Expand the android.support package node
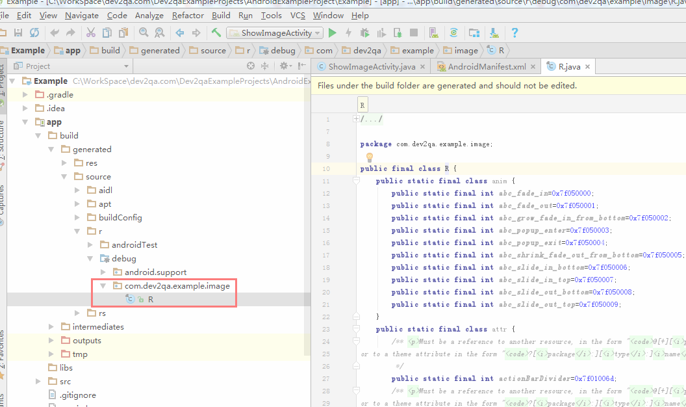 coord(104,272)
